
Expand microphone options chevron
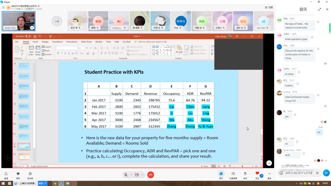coord(131,175)
